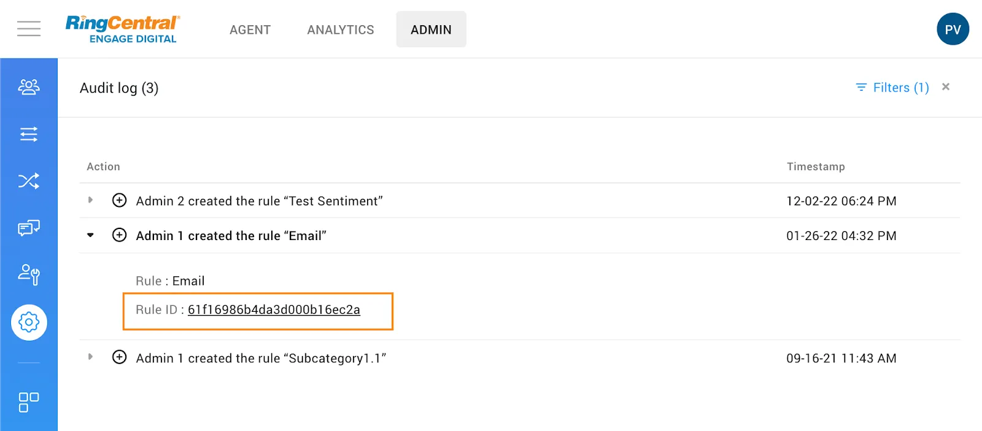Viewport: 982px width, 431px height.
Task: Expand the "Test Sentiment" rule log row
Action: 90,200
